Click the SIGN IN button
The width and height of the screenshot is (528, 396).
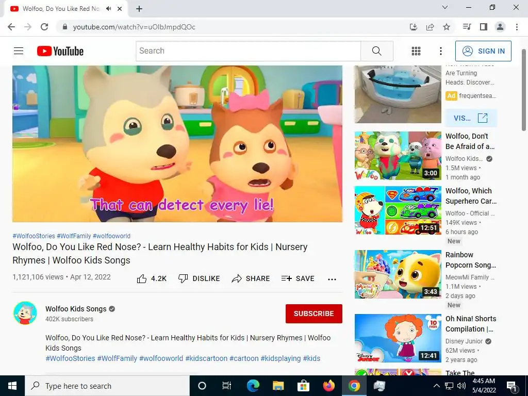483,51
